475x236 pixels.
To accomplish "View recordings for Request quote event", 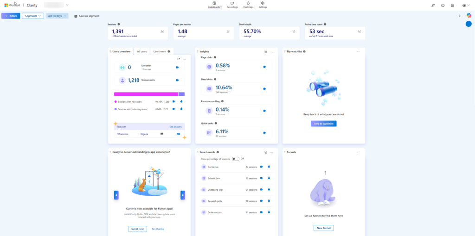I will (x=262, y=201).
